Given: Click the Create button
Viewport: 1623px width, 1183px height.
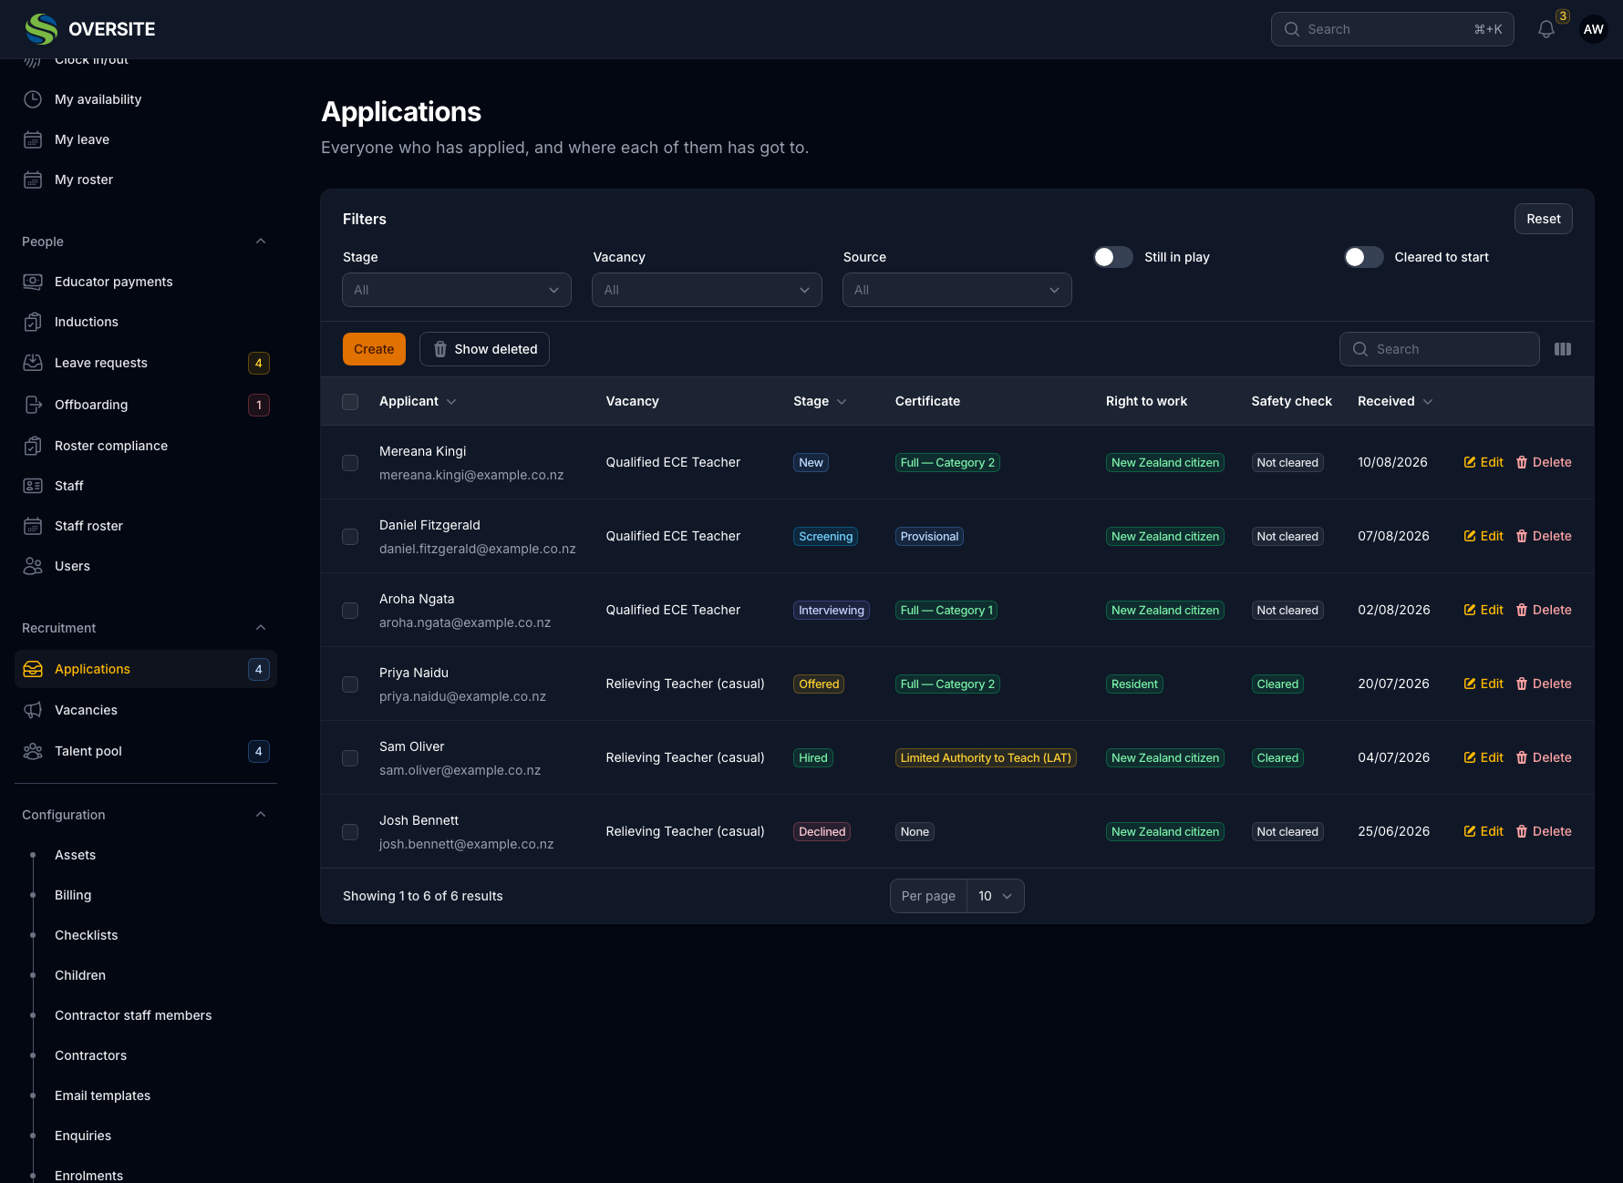Looking at the screenshot, I should coord(374,349).
